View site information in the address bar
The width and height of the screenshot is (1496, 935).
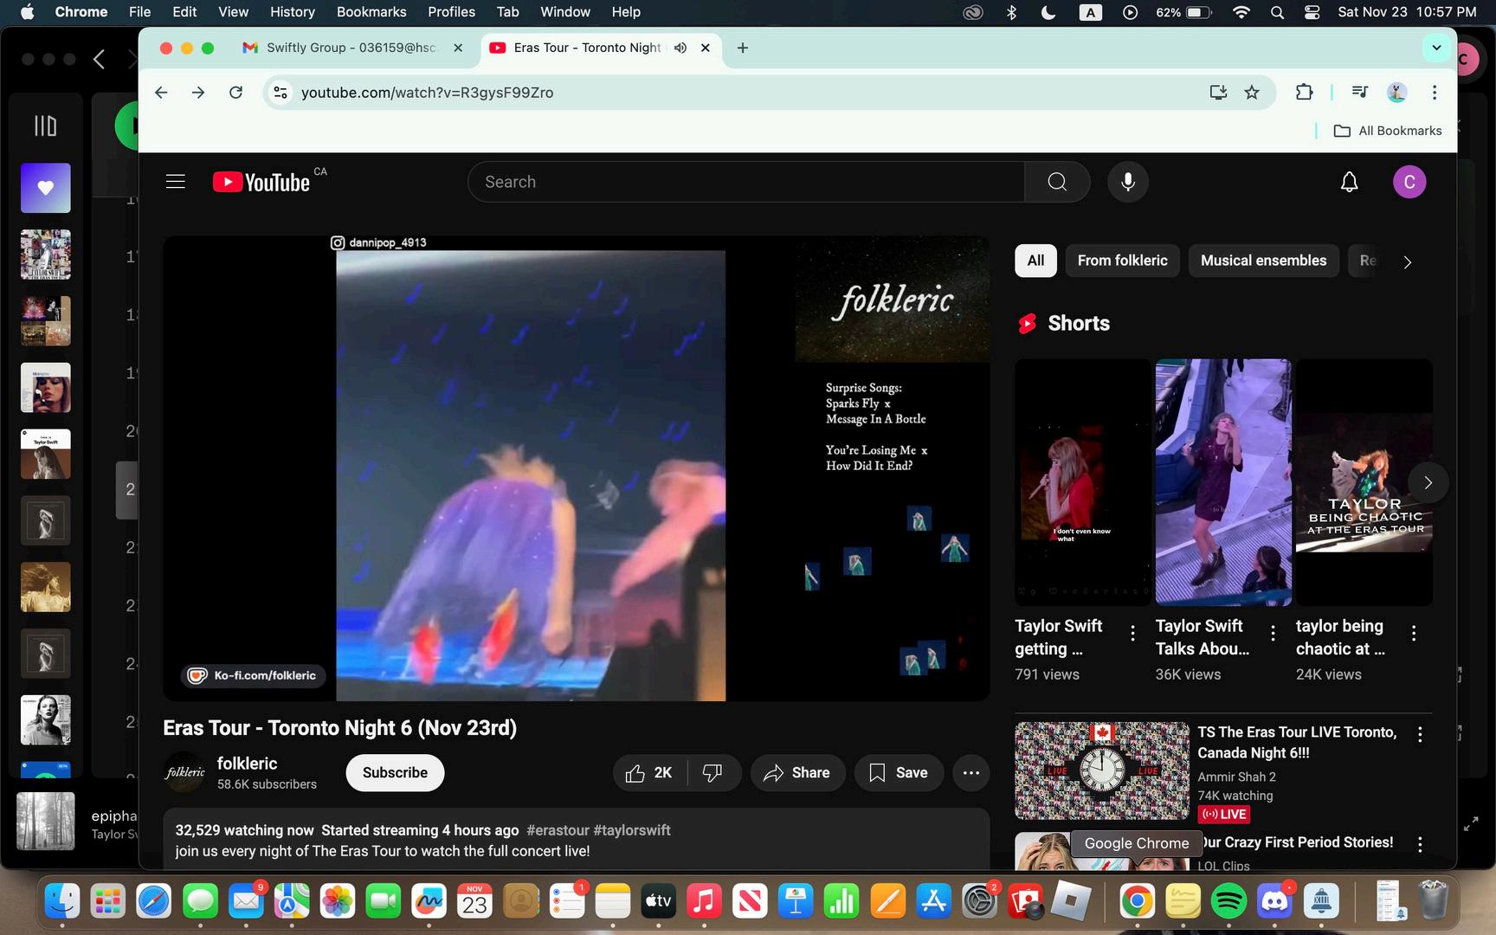[280, 93]
